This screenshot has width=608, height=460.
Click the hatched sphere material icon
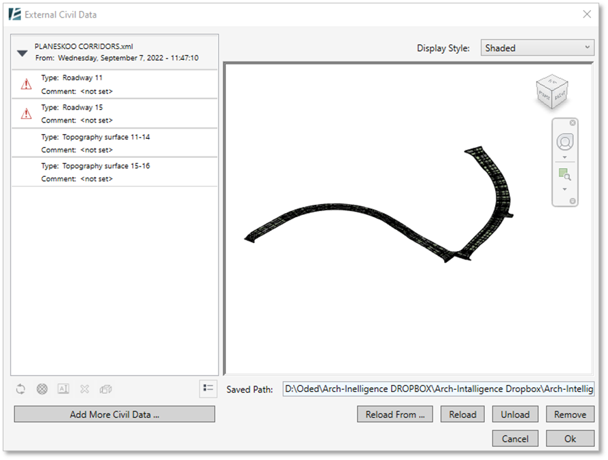pyautogui.click(x=42, y=389)
